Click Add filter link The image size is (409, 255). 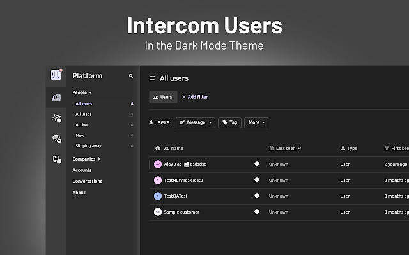pyautogui.click(x=195, y=97)
